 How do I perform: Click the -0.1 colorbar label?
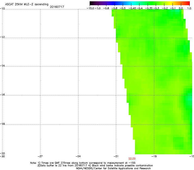pos(173,8)
